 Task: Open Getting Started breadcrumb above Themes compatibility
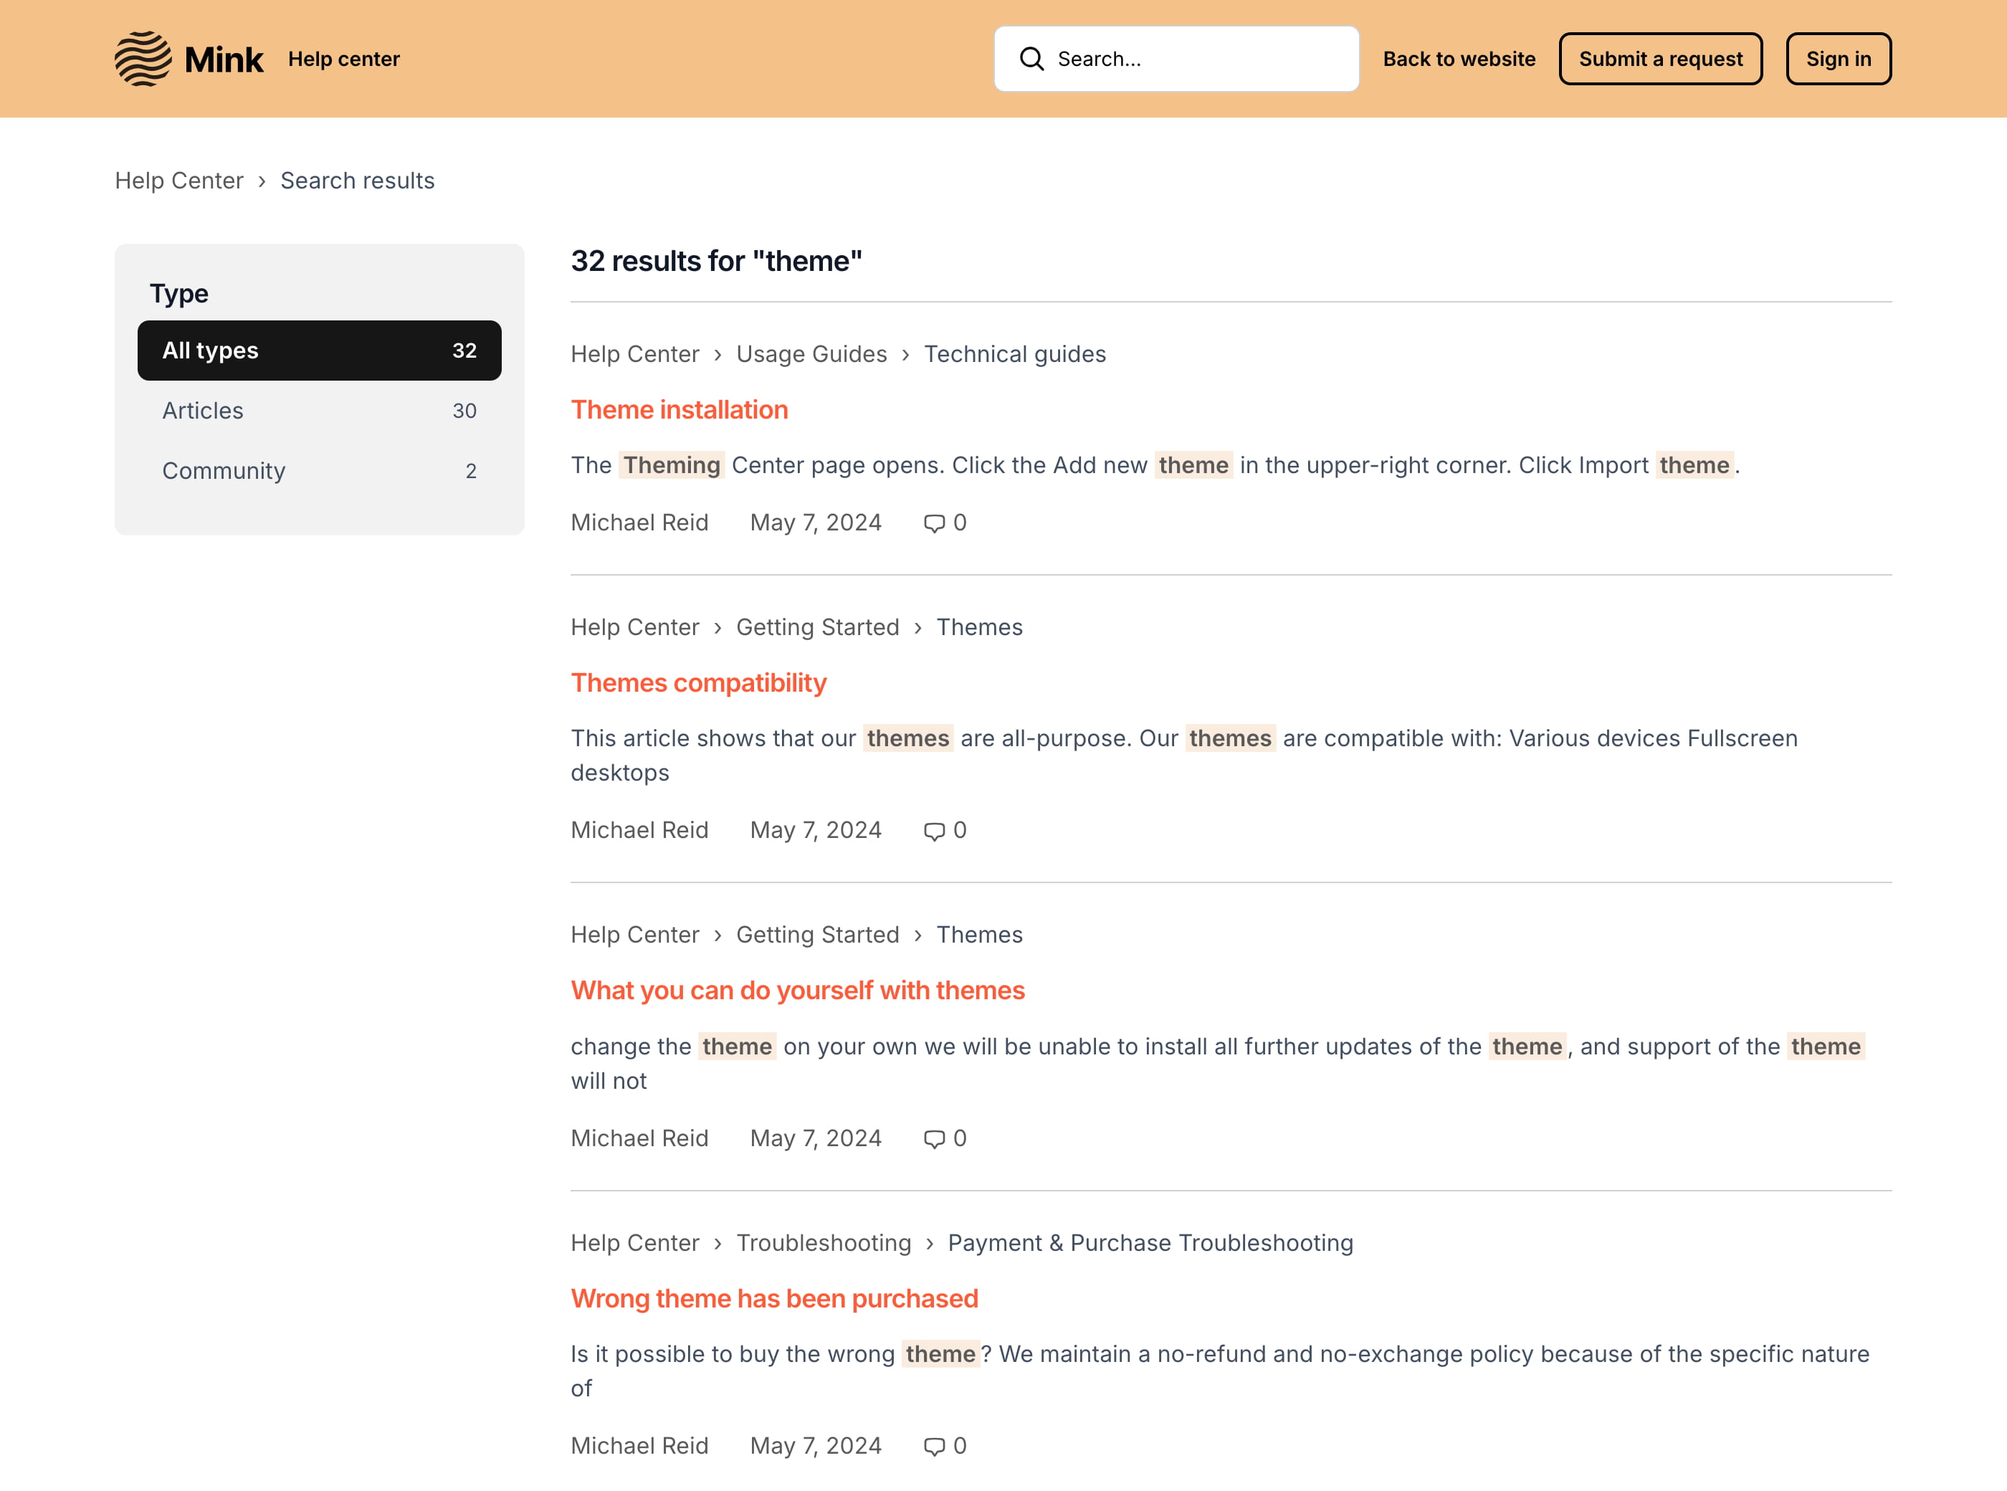[818, 627]
